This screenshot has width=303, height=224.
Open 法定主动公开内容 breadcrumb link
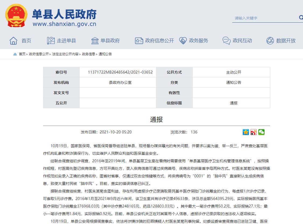click(x=65, y=54)
